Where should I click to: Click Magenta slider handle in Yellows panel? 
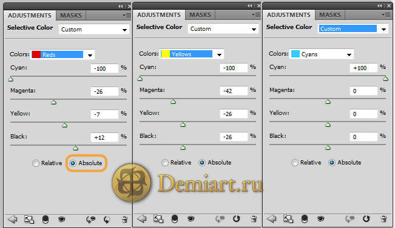[x=174, y=102]
